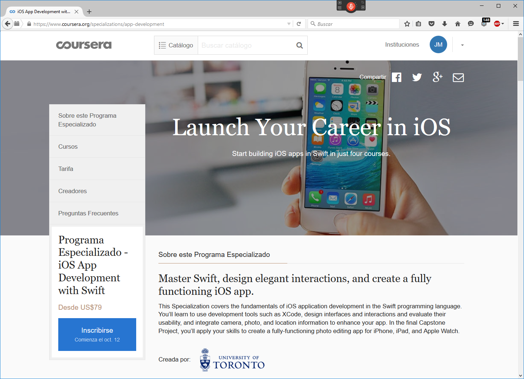Share by email envelope icon

click(x=458, y=77)
